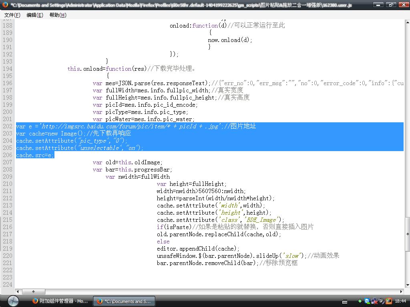
Task: Click this.onload=function(res) on line 194
Action: coord(107,69)
